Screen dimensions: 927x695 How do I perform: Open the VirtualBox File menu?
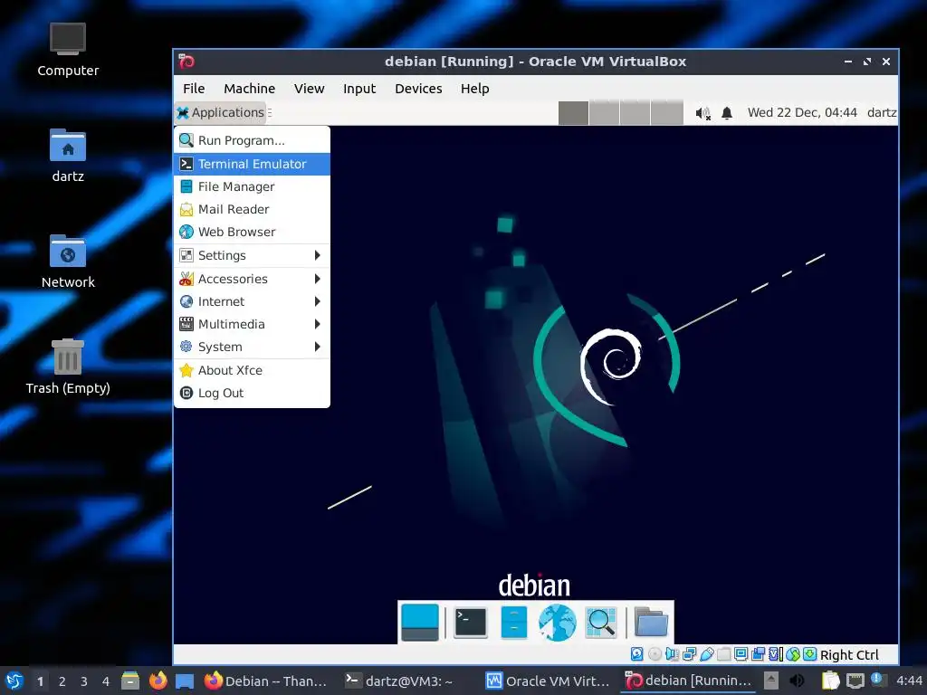pos(194,89)
